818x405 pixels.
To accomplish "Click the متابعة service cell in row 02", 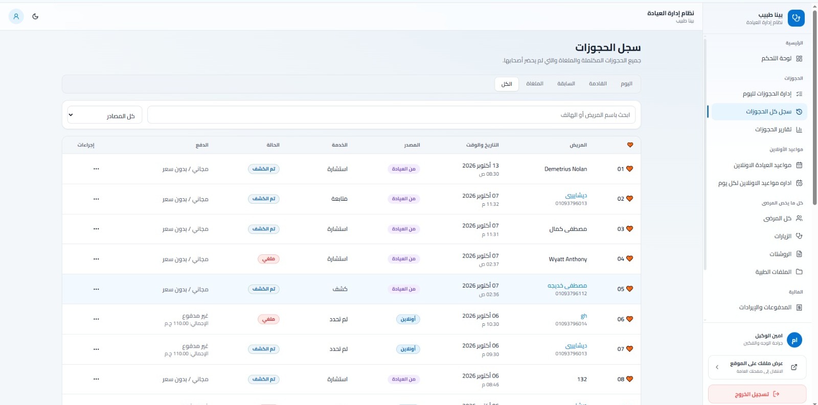I will coord(339,199).
